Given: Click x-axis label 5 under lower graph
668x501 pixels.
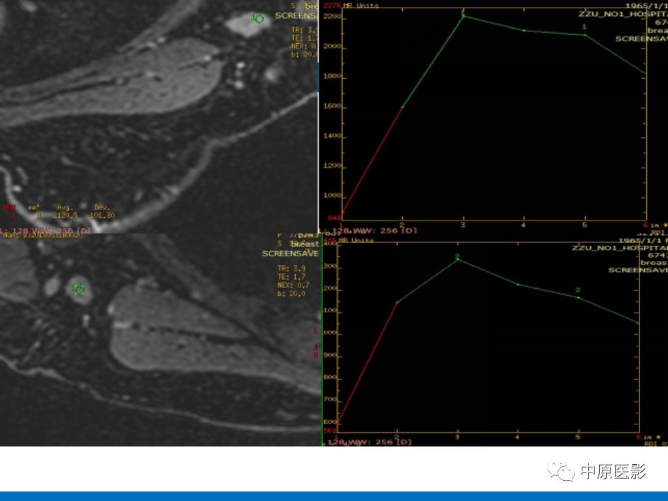Looking at the screenshot, I should click(x=578, y=437).
